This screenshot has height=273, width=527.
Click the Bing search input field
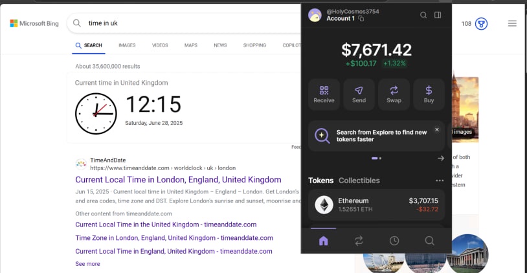point(188,23)
